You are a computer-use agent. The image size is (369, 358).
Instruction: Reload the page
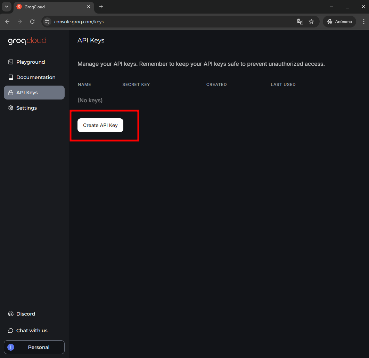point(32,22)
